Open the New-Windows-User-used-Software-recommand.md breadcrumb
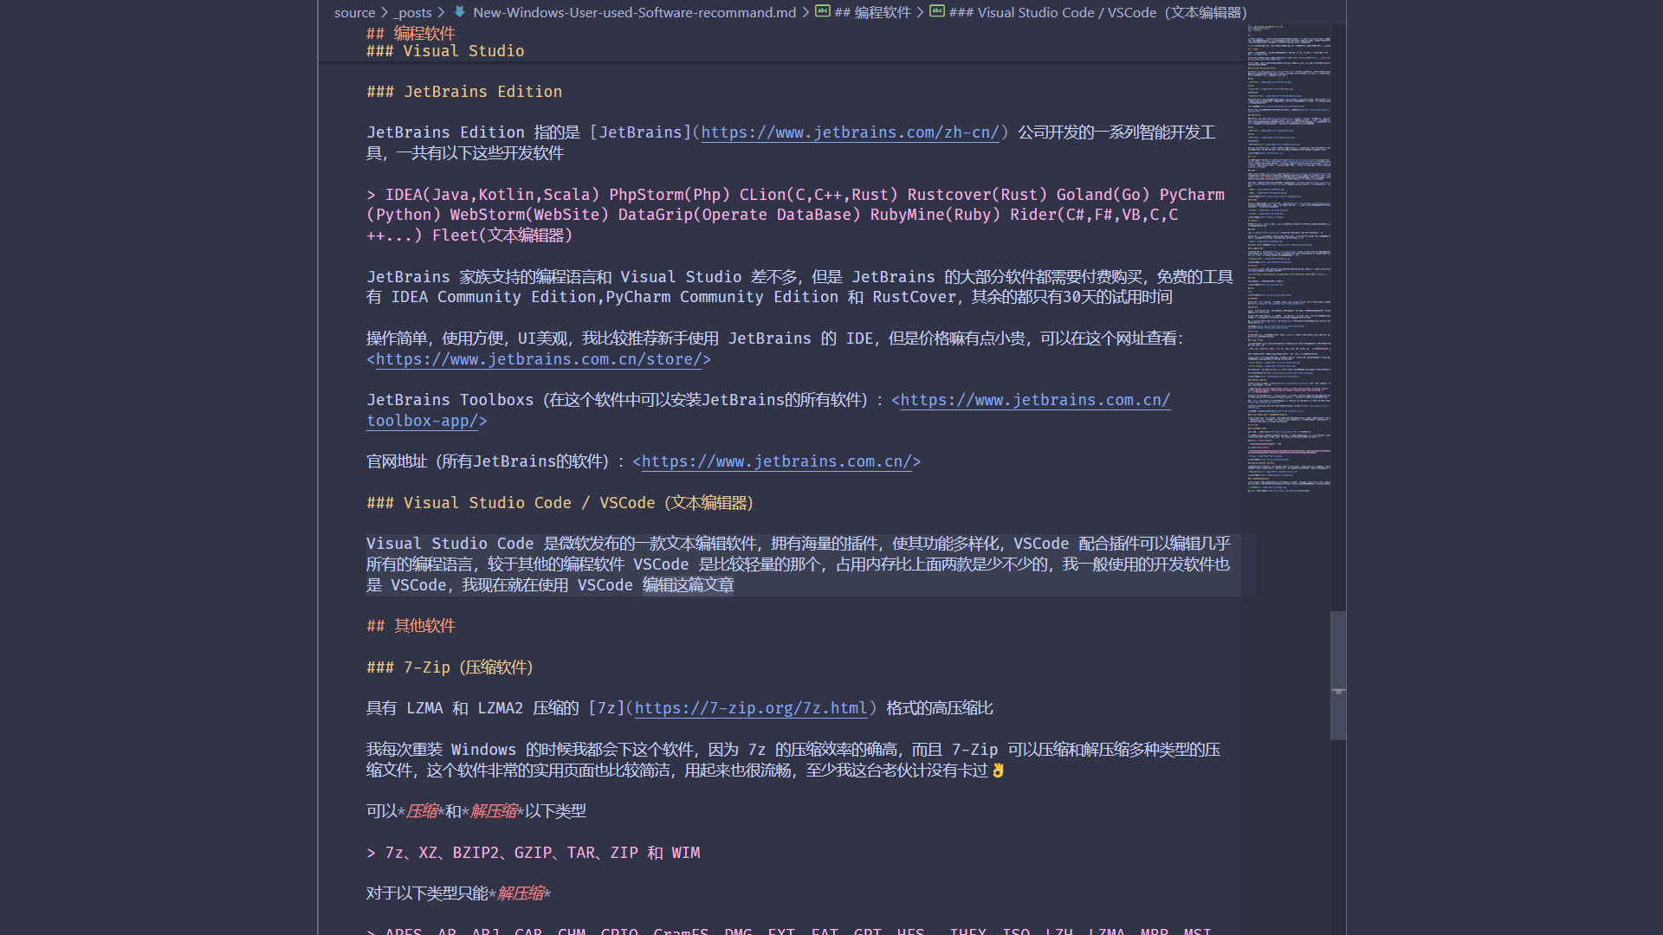1663x935 pixels. pyautogui.click(x=634, y=12)
